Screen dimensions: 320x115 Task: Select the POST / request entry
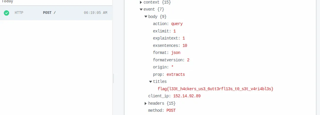pos(56,13)
